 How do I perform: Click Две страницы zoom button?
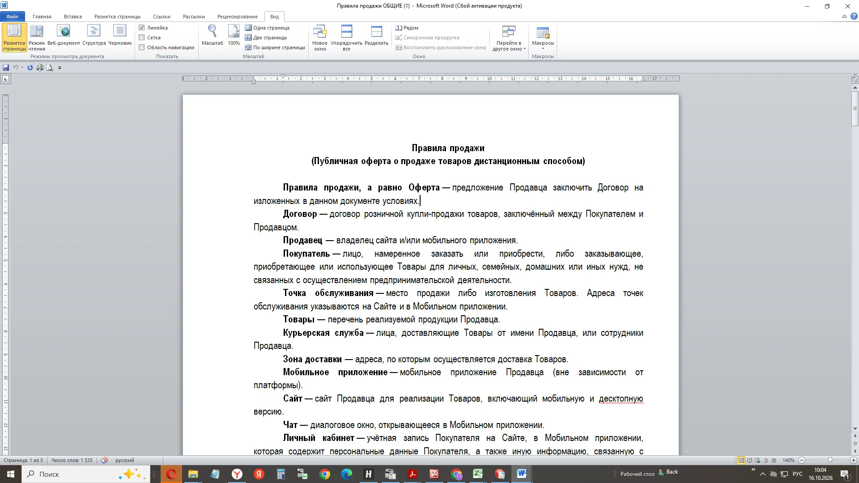[266, 38]
